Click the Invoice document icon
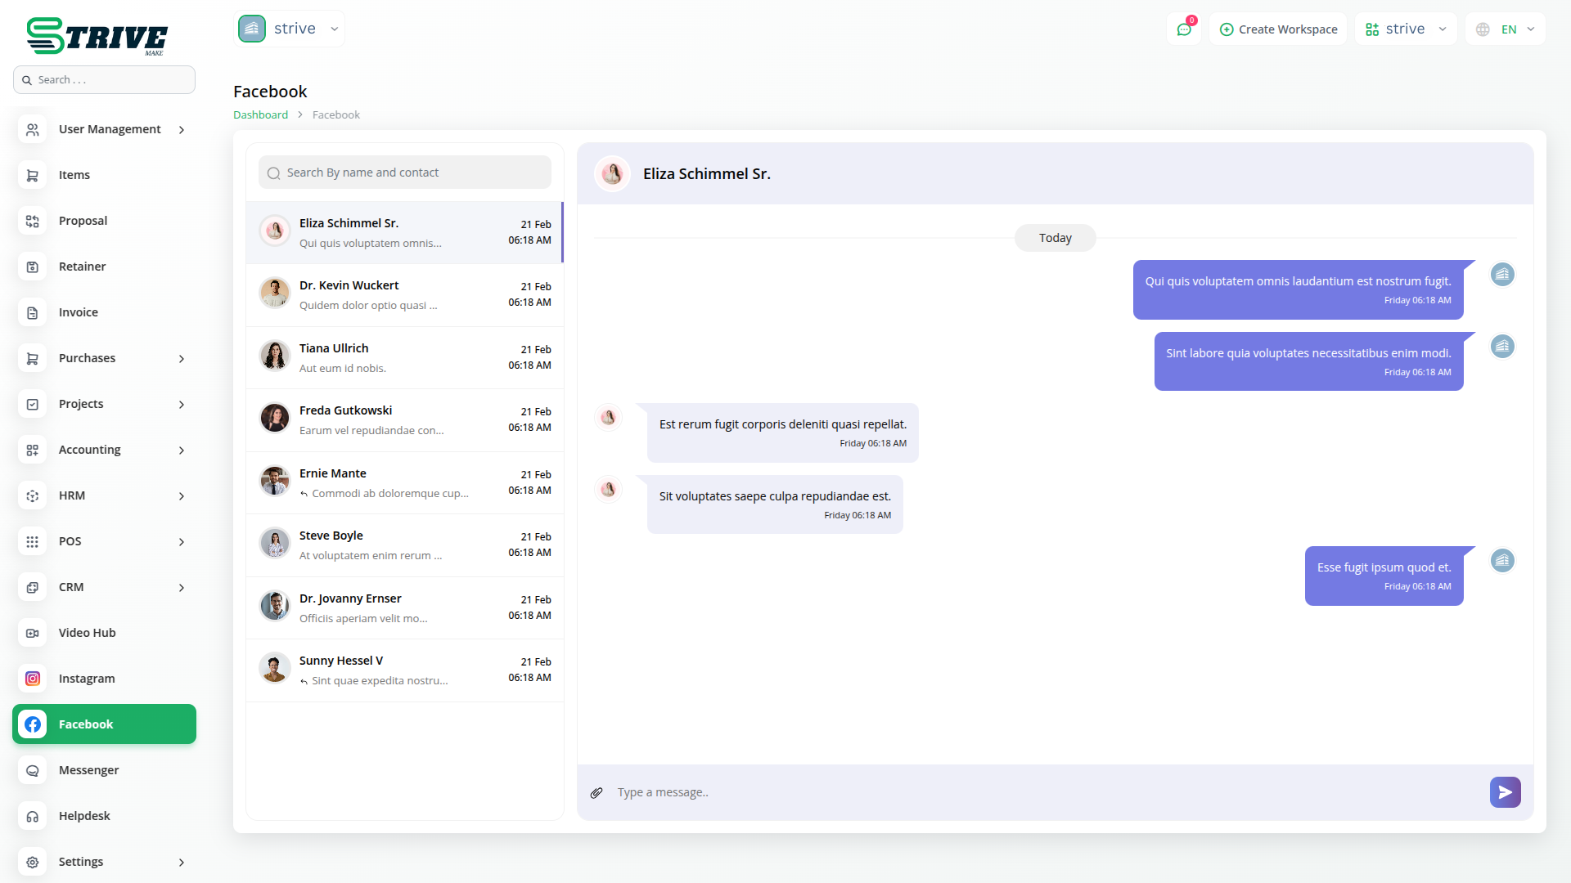Viewport: 1571px width, 883px height. (33, 312)
